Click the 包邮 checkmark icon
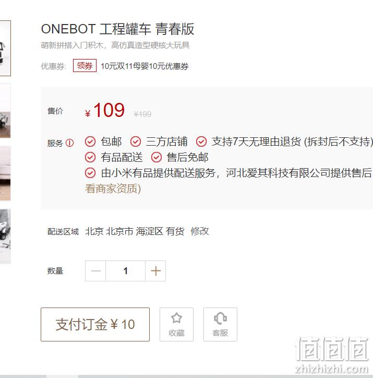373x378 pixels. click(90, 141)
